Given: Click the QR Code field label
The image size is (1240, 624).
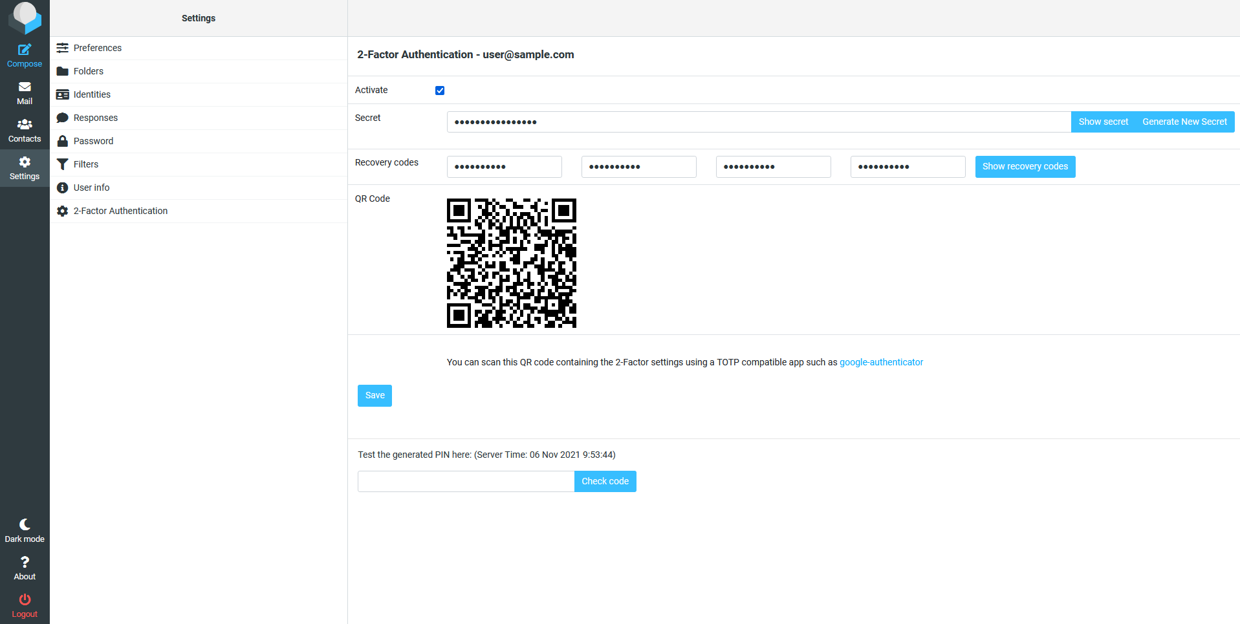Looking at the screenshot, I should tap(373, 199).
